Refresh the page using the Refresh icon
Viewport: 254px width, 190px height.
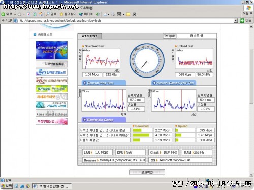tap(35, 14)
